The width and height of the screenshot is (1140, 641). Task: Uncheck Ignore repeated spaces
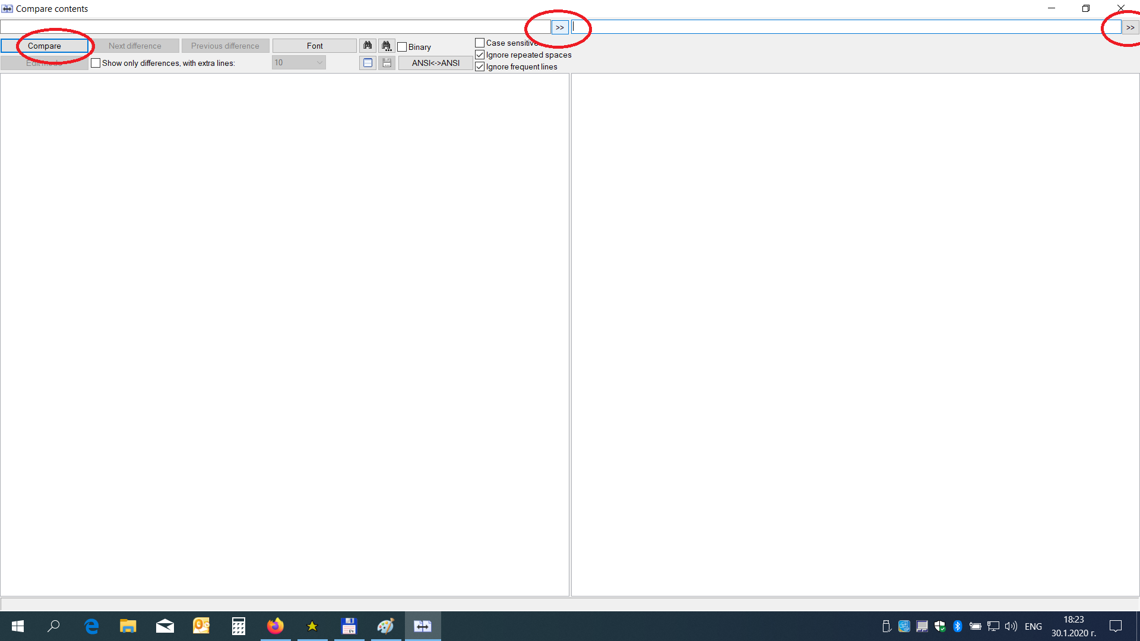480,55
